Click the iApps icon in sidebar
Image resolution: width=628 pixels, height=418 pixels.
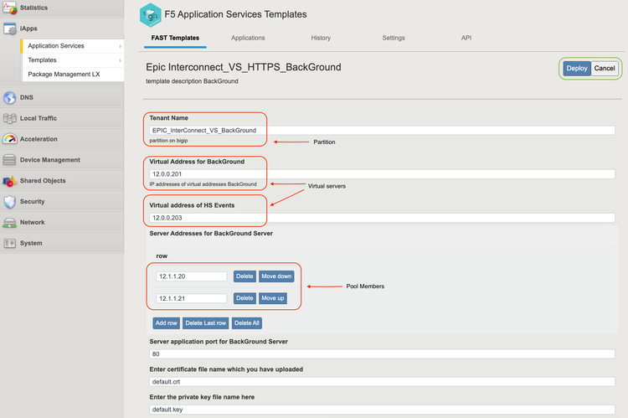(10, 28)
